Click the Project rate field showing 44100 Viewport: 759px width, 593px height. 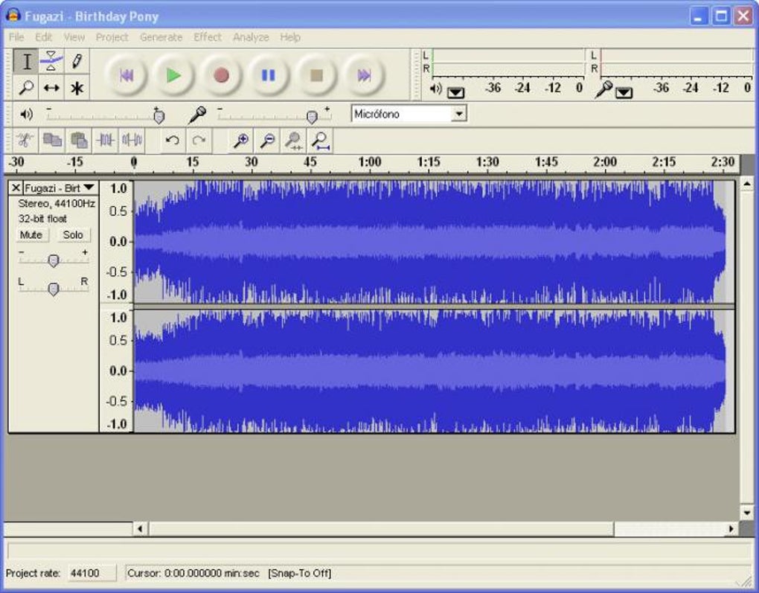[x=91, y=573]
